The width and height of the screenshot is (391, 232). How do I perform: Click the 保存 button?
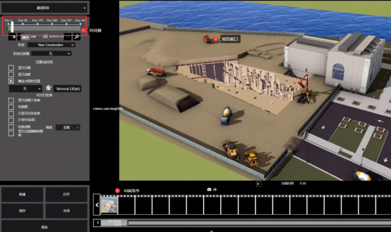click(22, 211)
